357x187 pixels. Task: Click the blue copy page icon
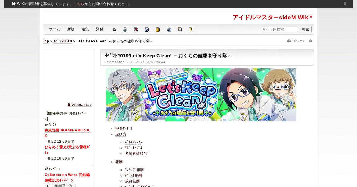tap(169, 29)
